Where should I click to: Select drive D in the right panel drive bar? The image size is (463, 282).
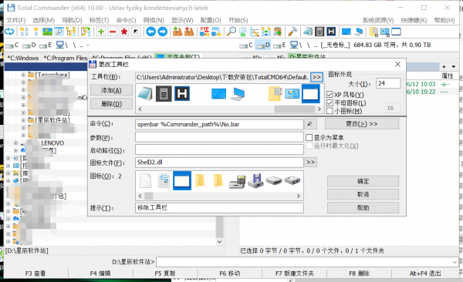pos(263,45)
